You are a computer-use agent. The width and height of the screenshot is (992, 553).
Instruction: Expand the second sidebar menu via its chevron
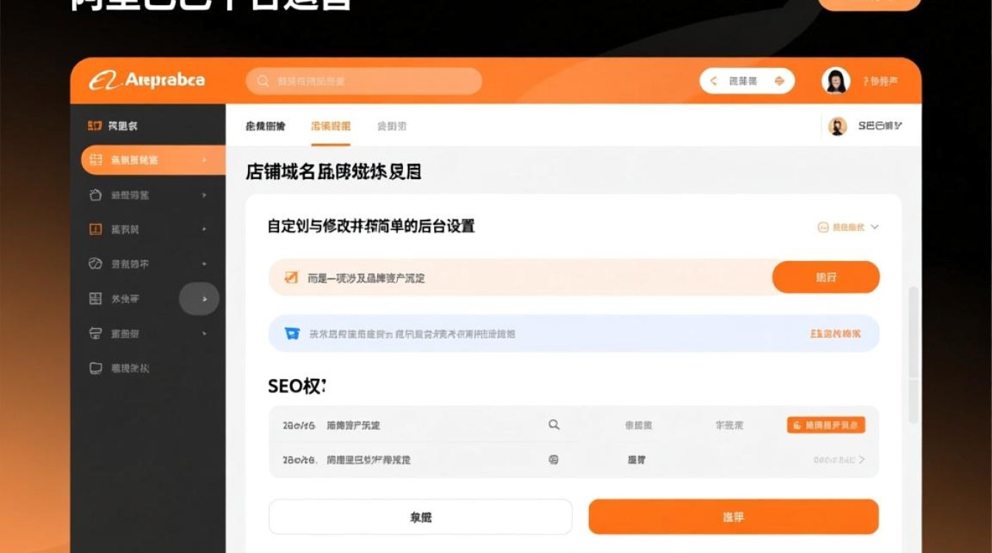204,160
